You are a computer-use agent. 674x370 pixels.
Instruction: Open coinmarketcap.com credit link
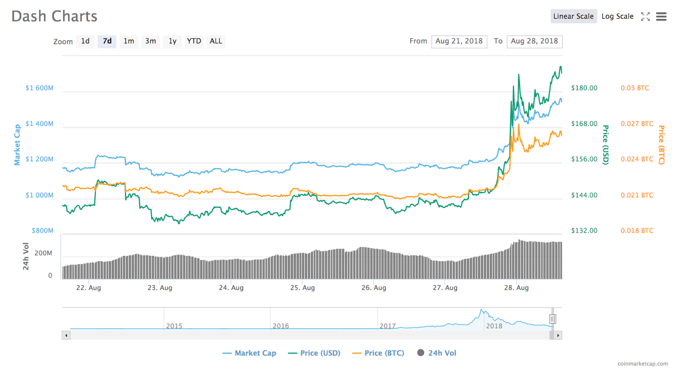tap(642, 364)
